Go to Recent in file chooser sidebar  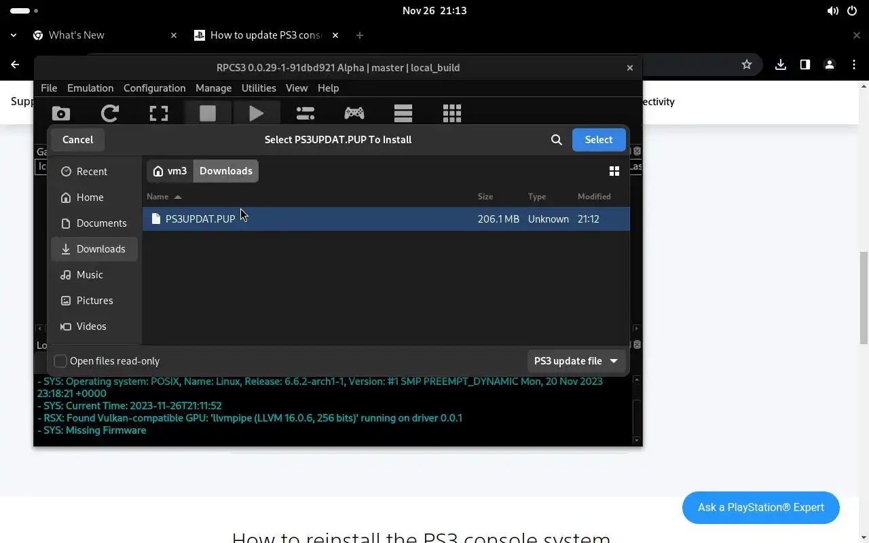point(95,172)
